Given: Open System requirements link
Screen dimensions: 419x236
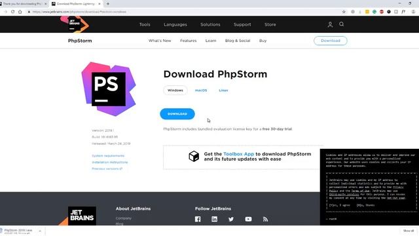Looking at the screenshot, I should (108, 156).
